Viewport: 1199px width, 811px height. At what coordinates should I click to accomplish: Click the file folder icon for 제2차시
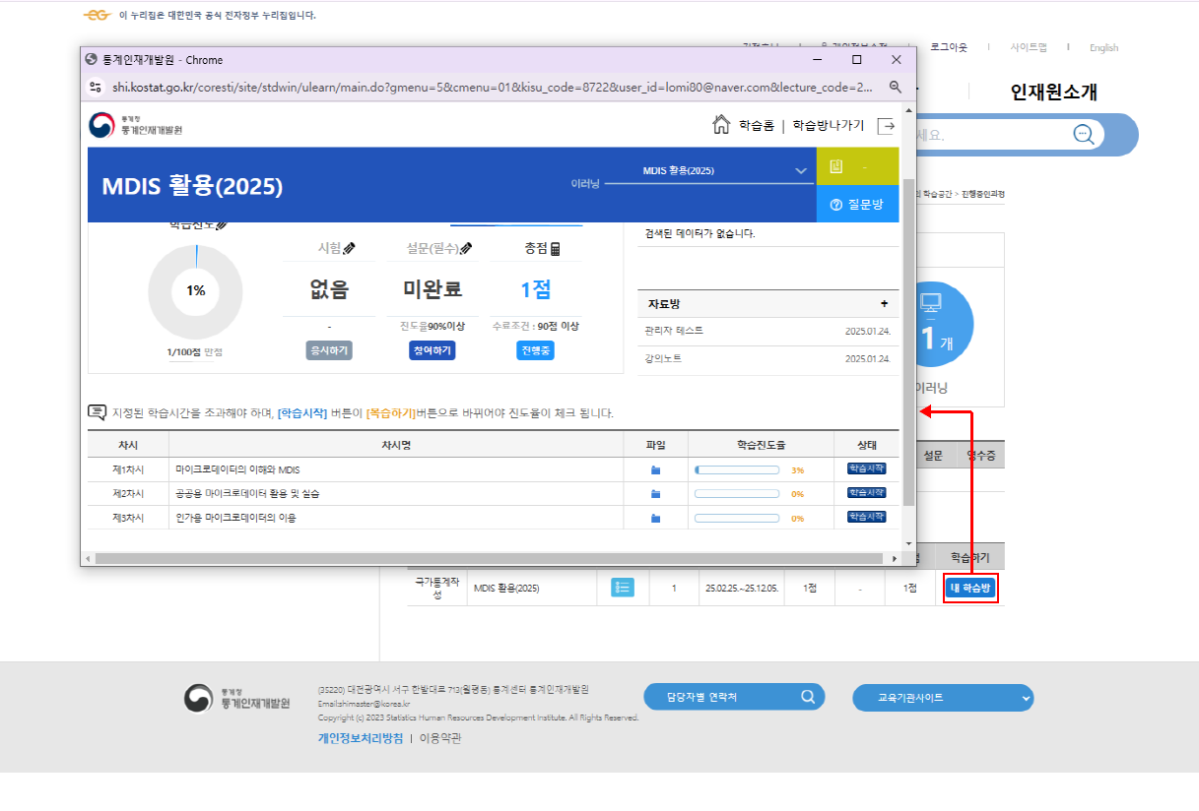tap(655, 494)
